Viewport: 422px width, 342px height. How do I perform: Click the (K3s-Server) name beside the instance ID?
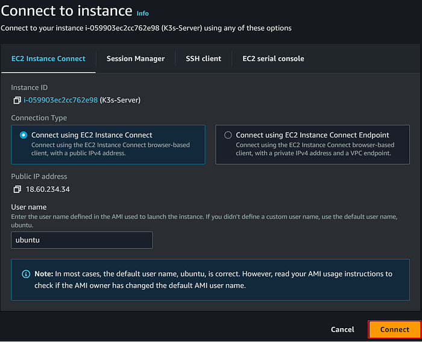120,100
